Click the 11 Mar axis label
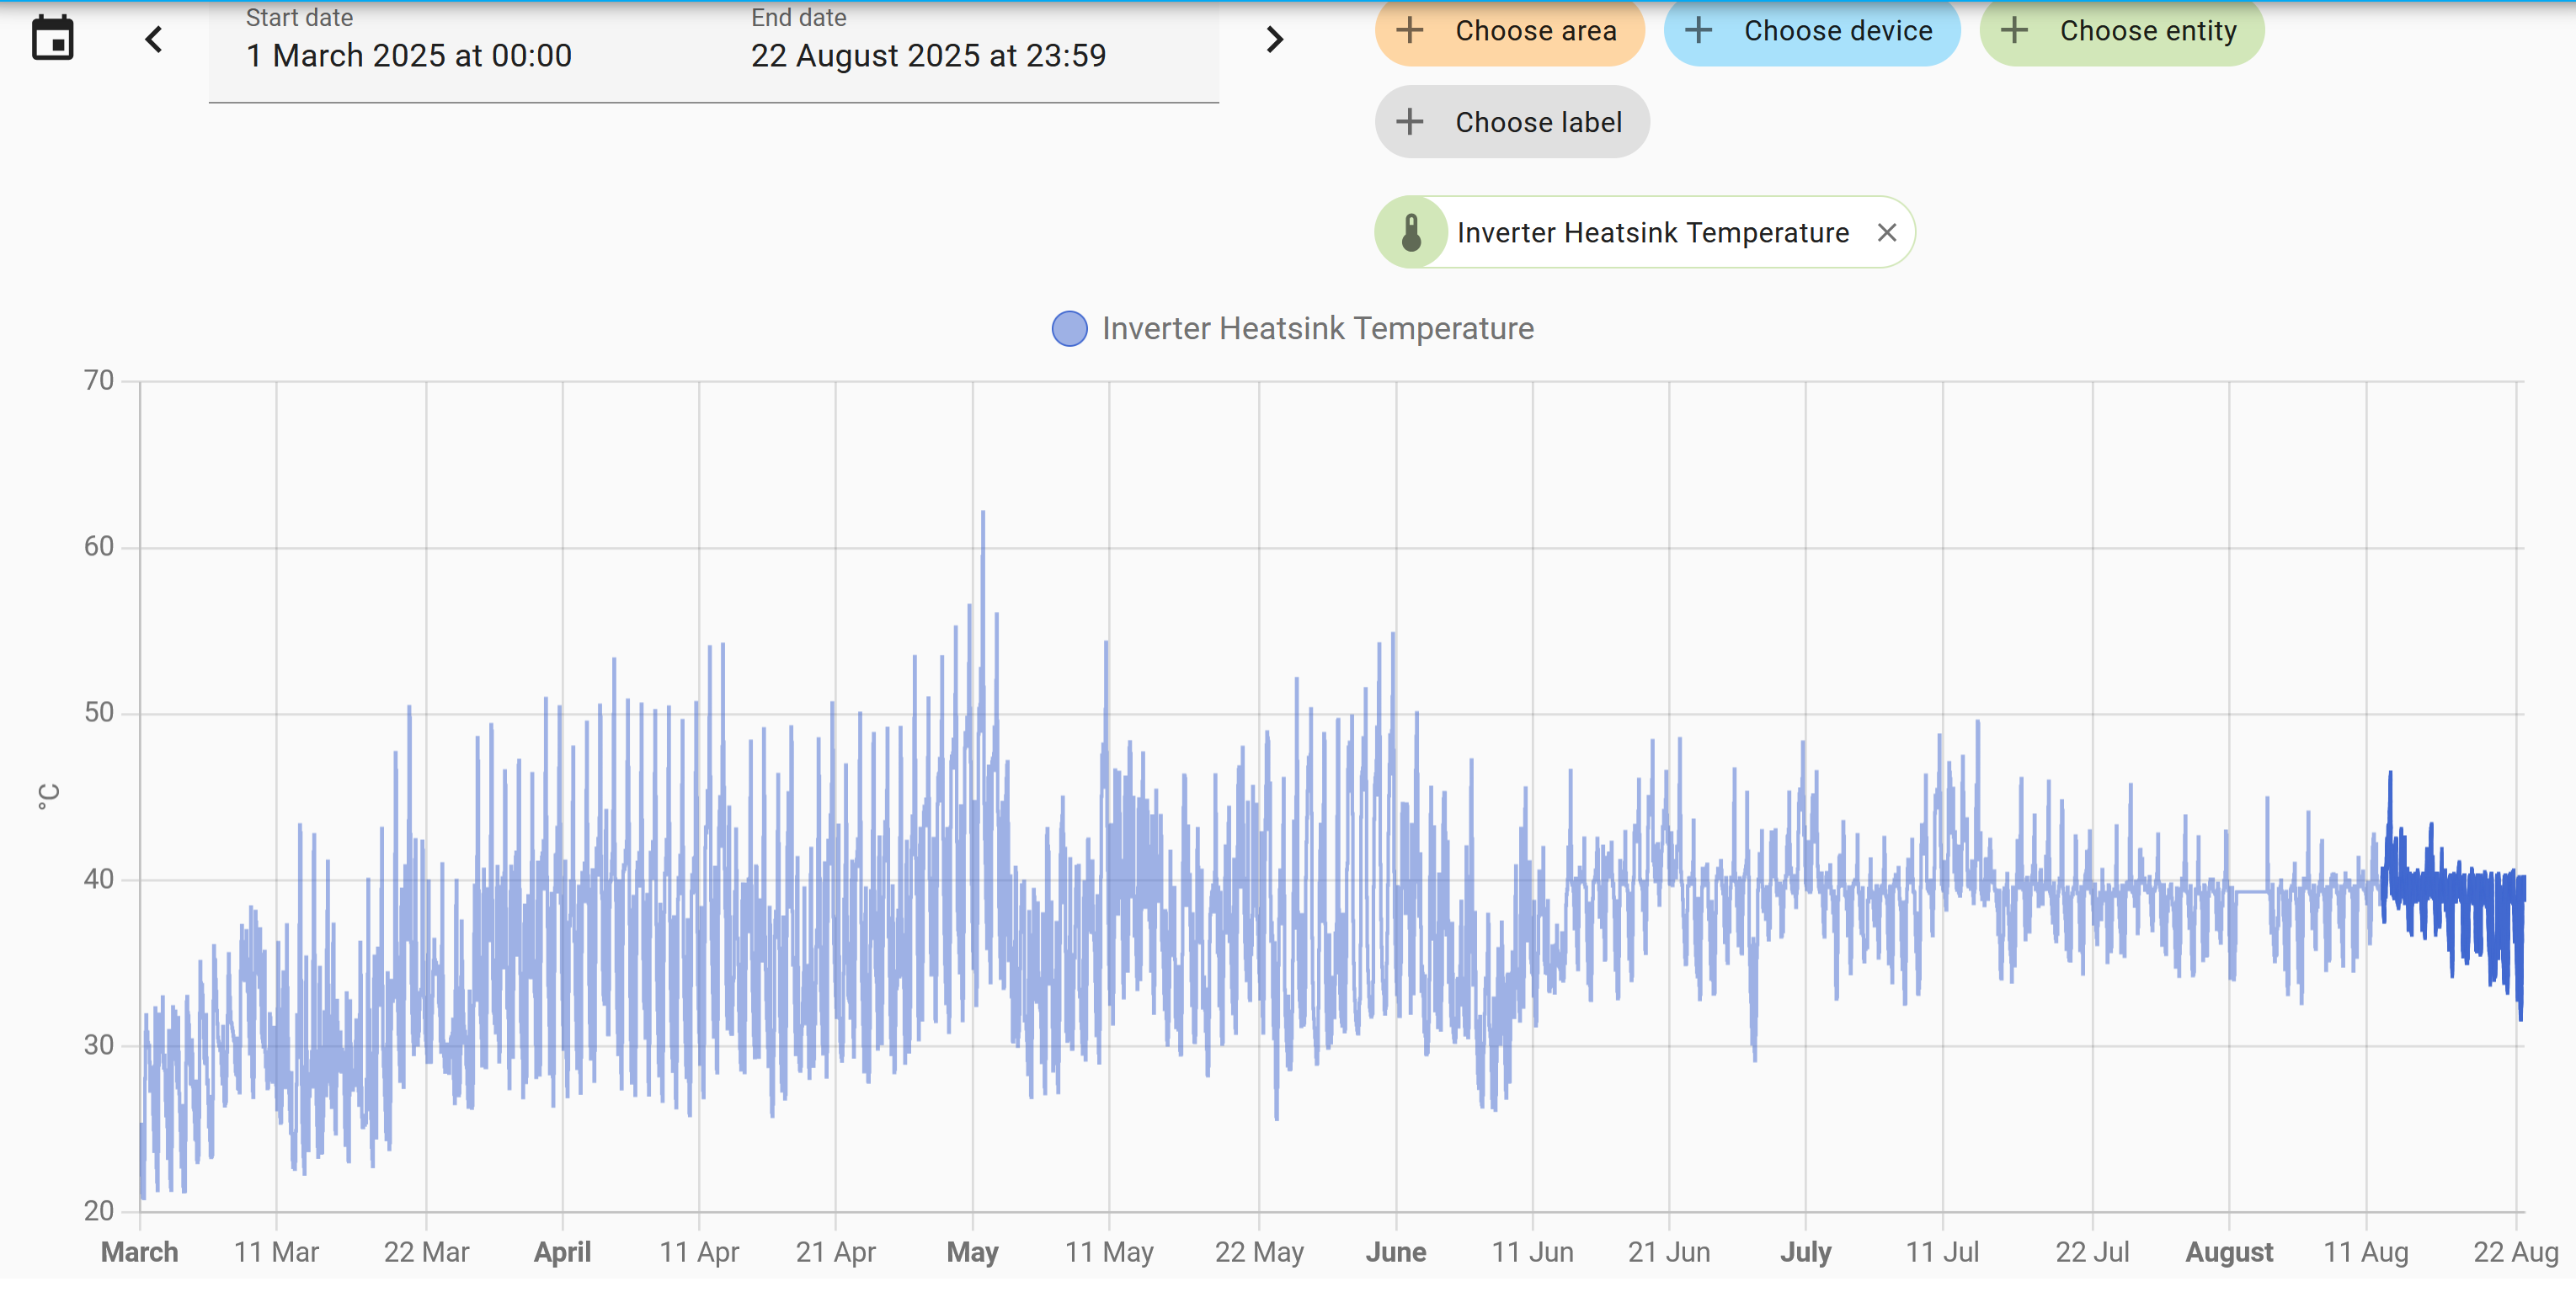The height and width of the screenshot is (1292, 2576). tap(276, 1252)
